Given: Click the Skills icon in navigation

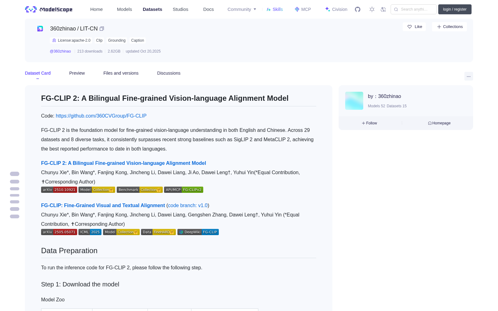Looking at the screenshot, I should tap(269, 9).
